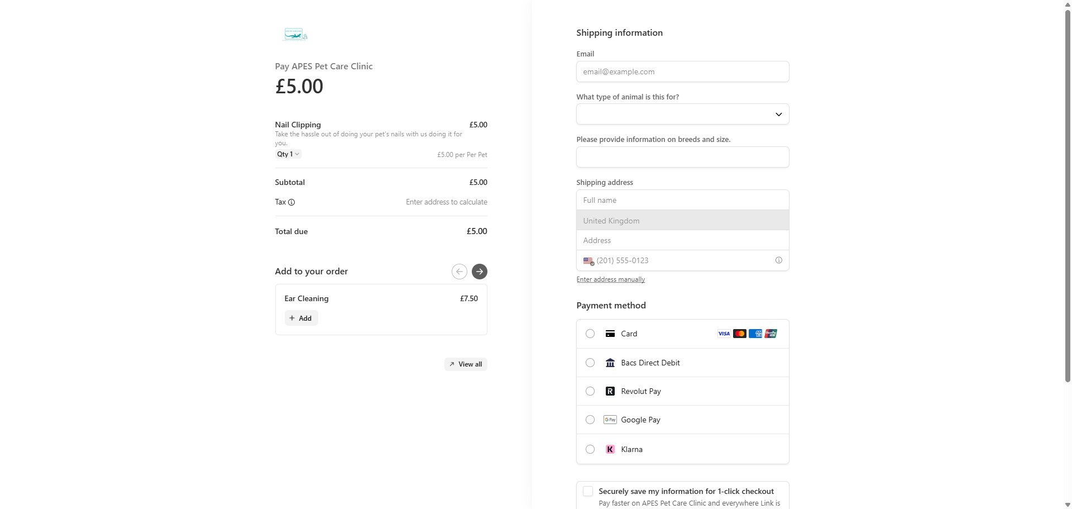Focus the Email input field

[x=682, y=72]
